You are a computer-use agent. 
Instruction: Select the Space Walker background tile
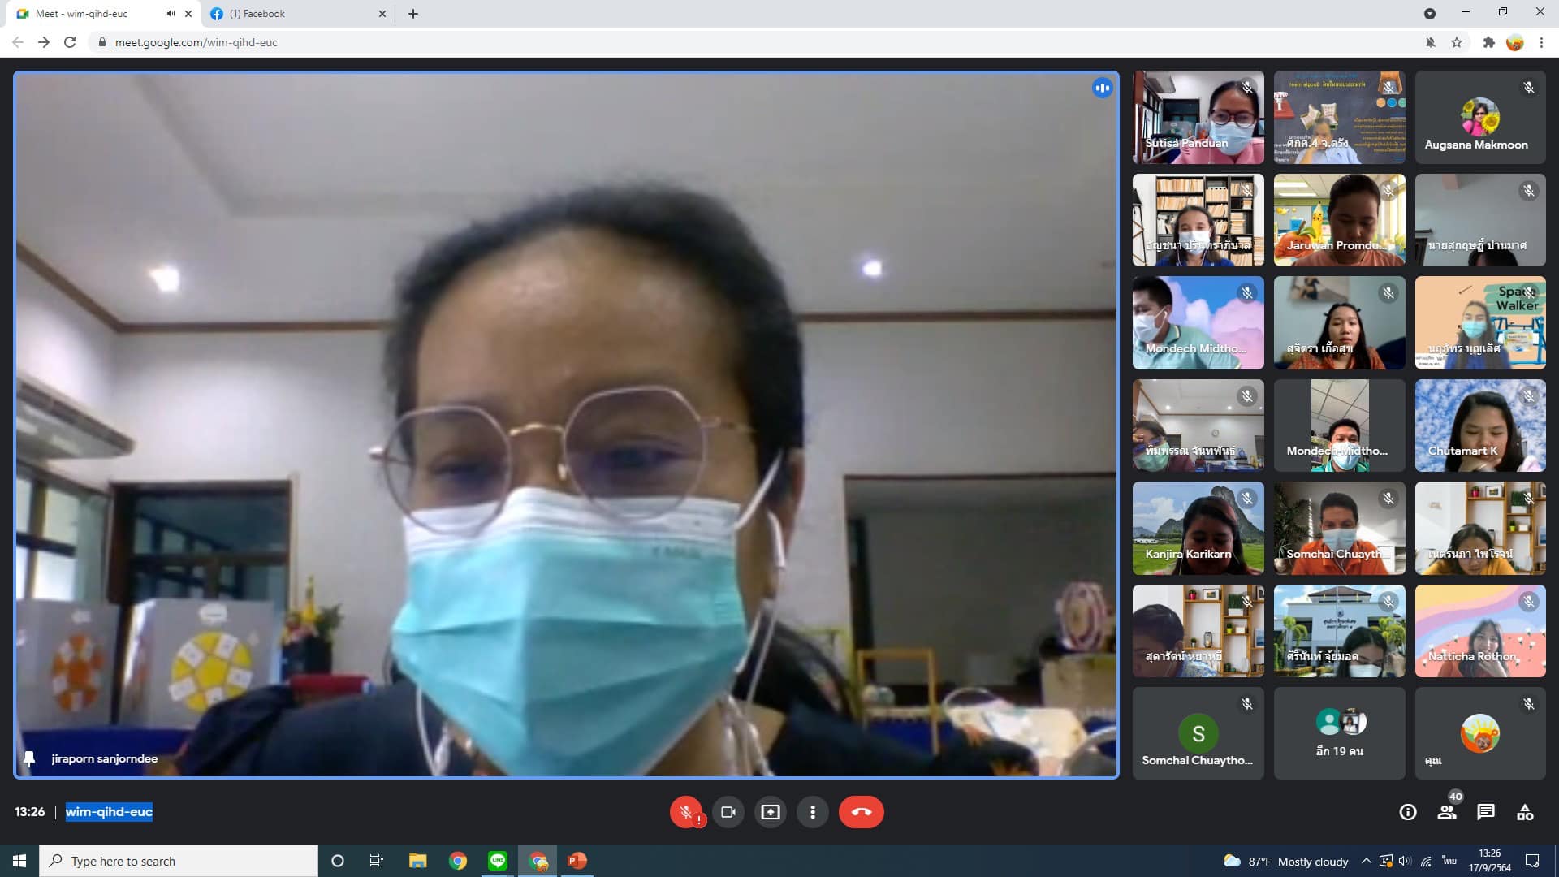(x=1480, y=322)
